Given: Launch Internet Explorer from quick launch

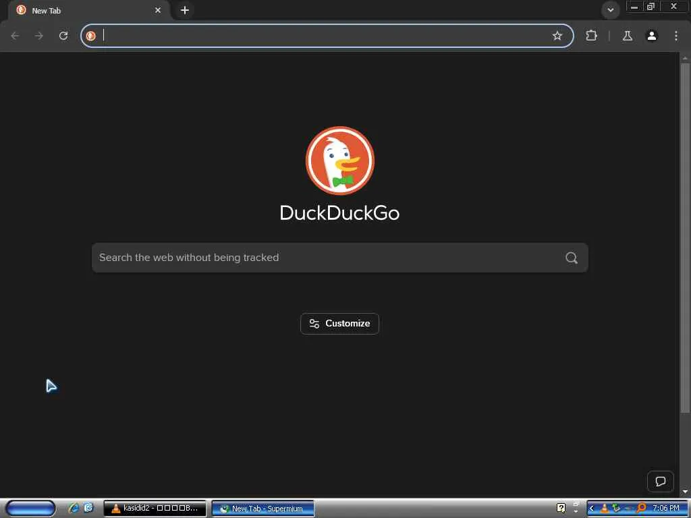Looking at the screenshot, I should 74,508.
